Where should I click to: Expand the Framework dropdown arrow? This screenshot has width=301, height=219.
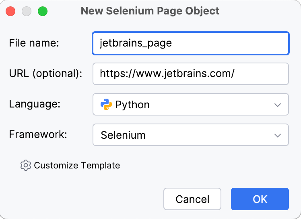pyautogui.click(x=277, y=135)
